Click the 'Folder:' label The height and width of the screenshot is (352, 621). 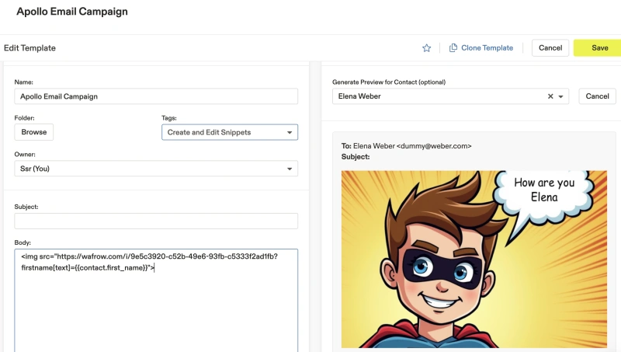(25, 118)
